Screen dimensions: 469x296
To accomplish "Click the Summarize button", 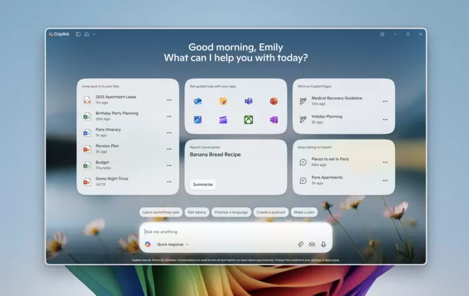I will (203, 184).
